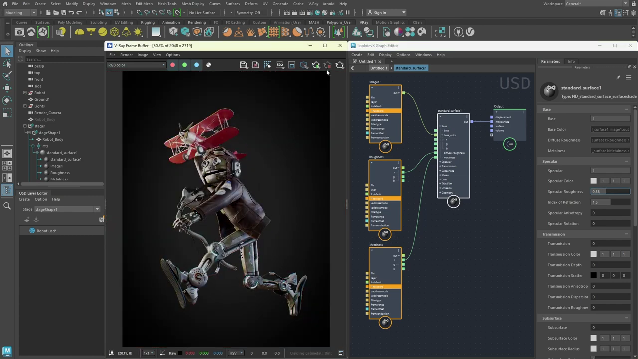
Task: Click the V-Ray sun light shelf icon
Action: tap(138, 32)
